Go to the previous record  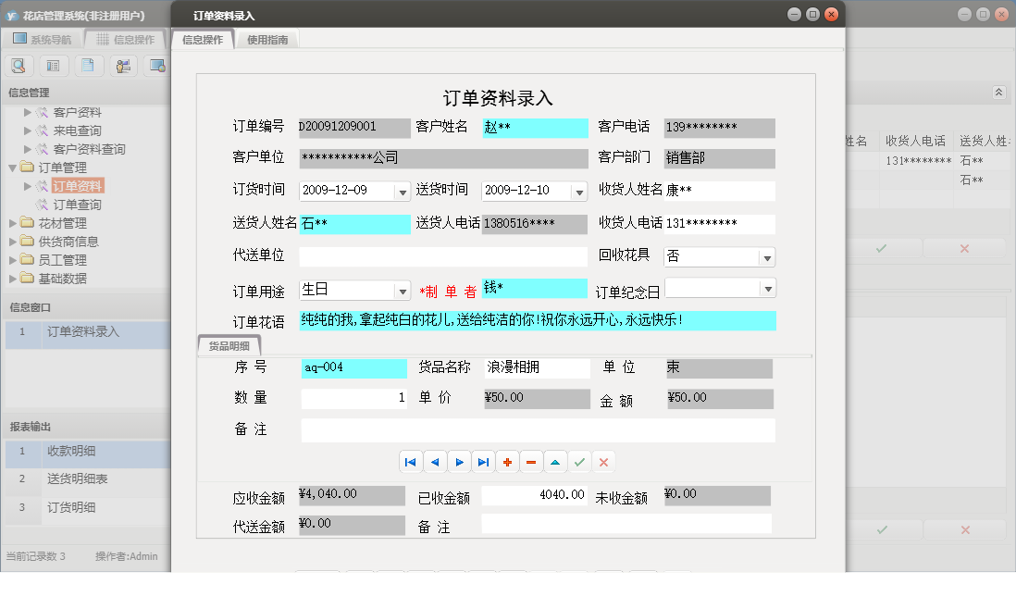[x=434, y=461]
